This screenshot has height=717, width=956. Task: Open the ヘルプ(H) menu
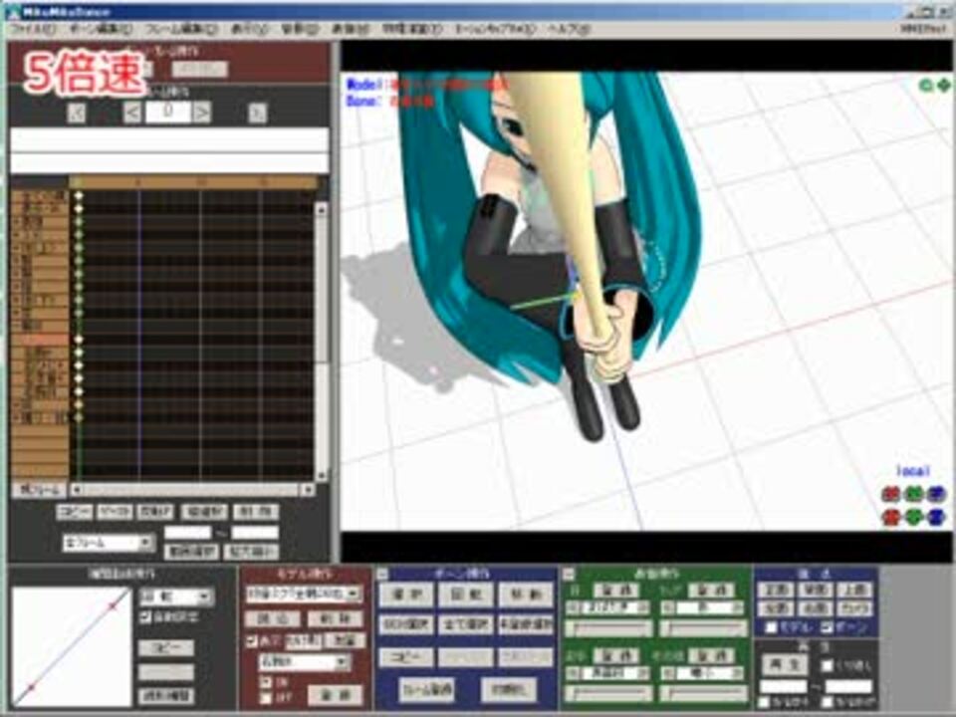click(x=569, y=29)
